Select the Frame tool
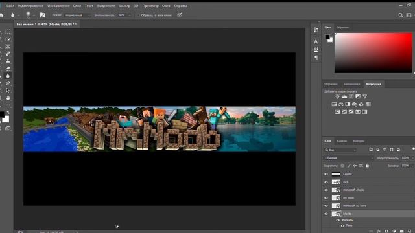Viewport: 415px width, 233px height. pyautogui.click(x=8, y=46)
